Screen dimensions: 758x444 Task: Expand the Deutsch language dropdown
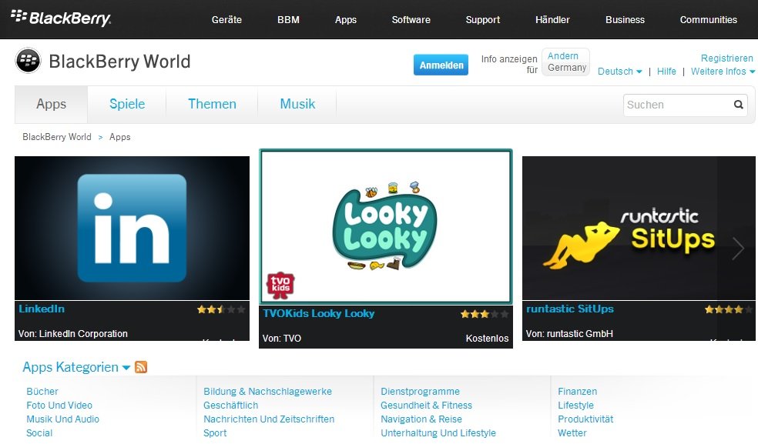[620, 72]
